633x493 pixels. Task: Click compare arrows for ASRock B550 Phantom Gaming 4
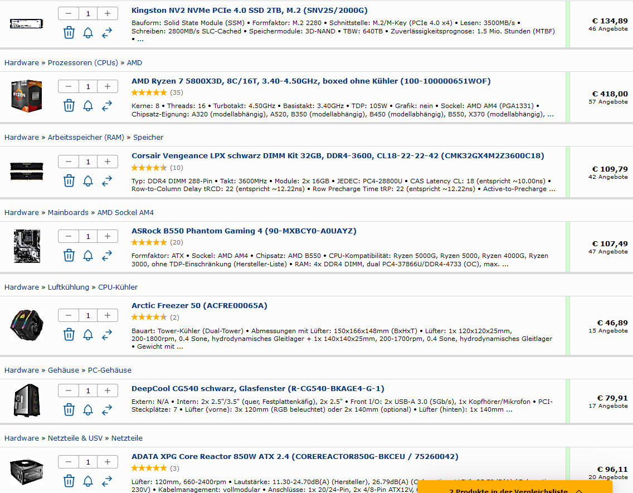[x=107, y=255]
